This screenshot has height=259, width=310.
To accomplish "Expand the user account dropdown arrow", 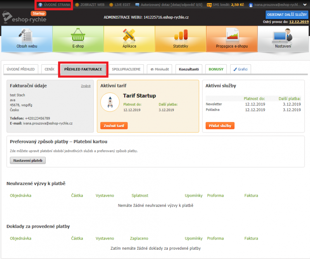I will [305, 5].
